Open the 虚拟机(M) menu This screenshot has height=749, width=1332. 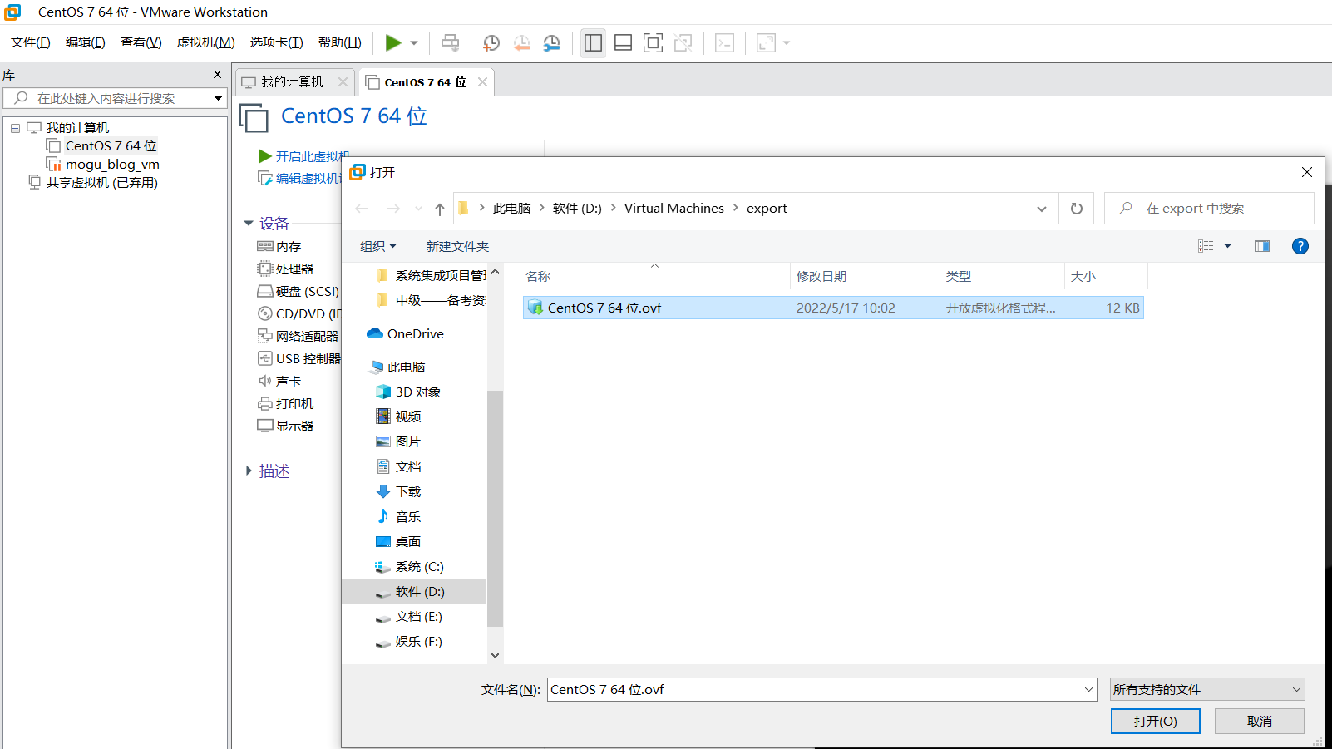click(x=205, y=42)
